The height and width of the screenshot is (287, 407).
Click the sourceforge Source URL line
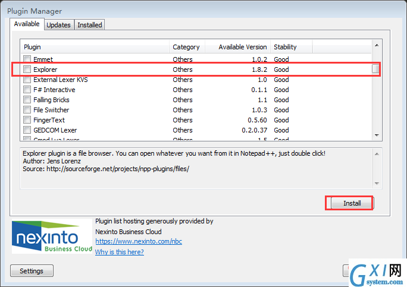point(106,169)
